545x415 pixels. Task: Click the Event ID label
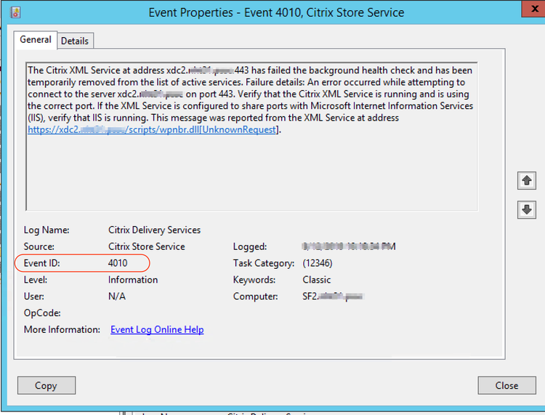pos(41,263)
